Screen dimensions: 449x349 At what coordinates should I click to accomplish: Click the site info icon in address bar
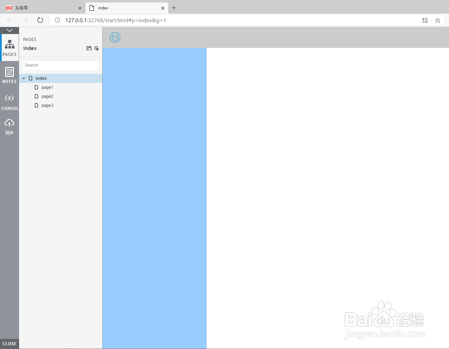click(x=58, y=20)
